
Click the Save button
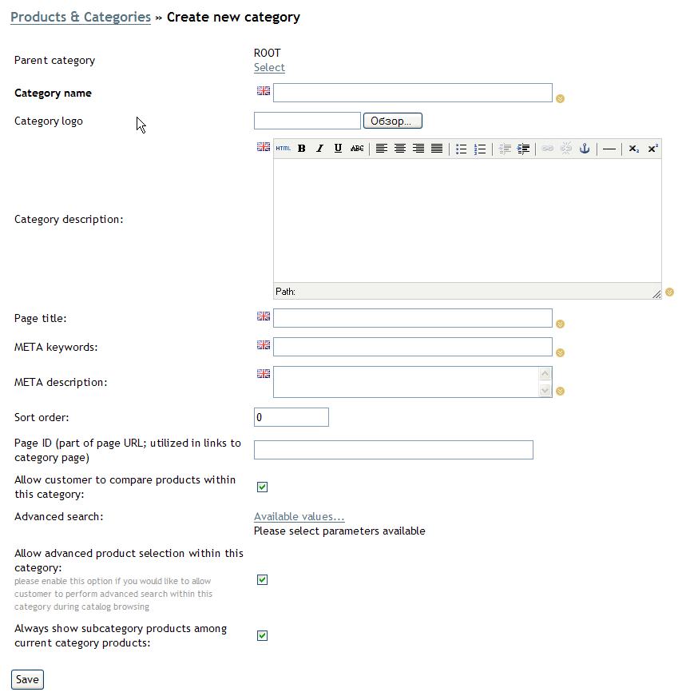27,680
